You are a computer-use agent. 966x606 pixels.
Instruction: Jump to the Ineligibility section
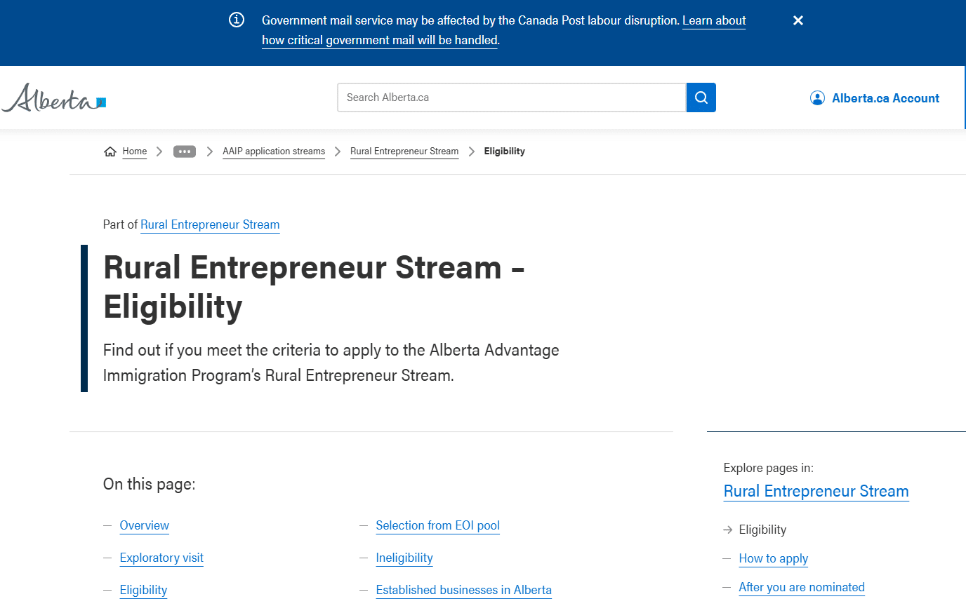[x=404, y=558]
